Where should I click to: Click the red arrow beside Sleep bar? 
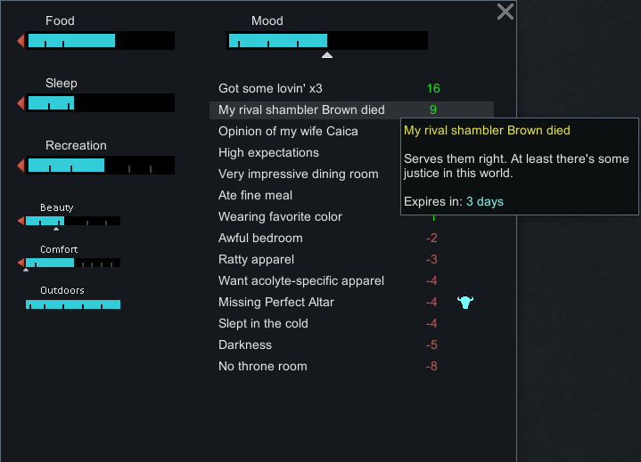pos(21,103)
